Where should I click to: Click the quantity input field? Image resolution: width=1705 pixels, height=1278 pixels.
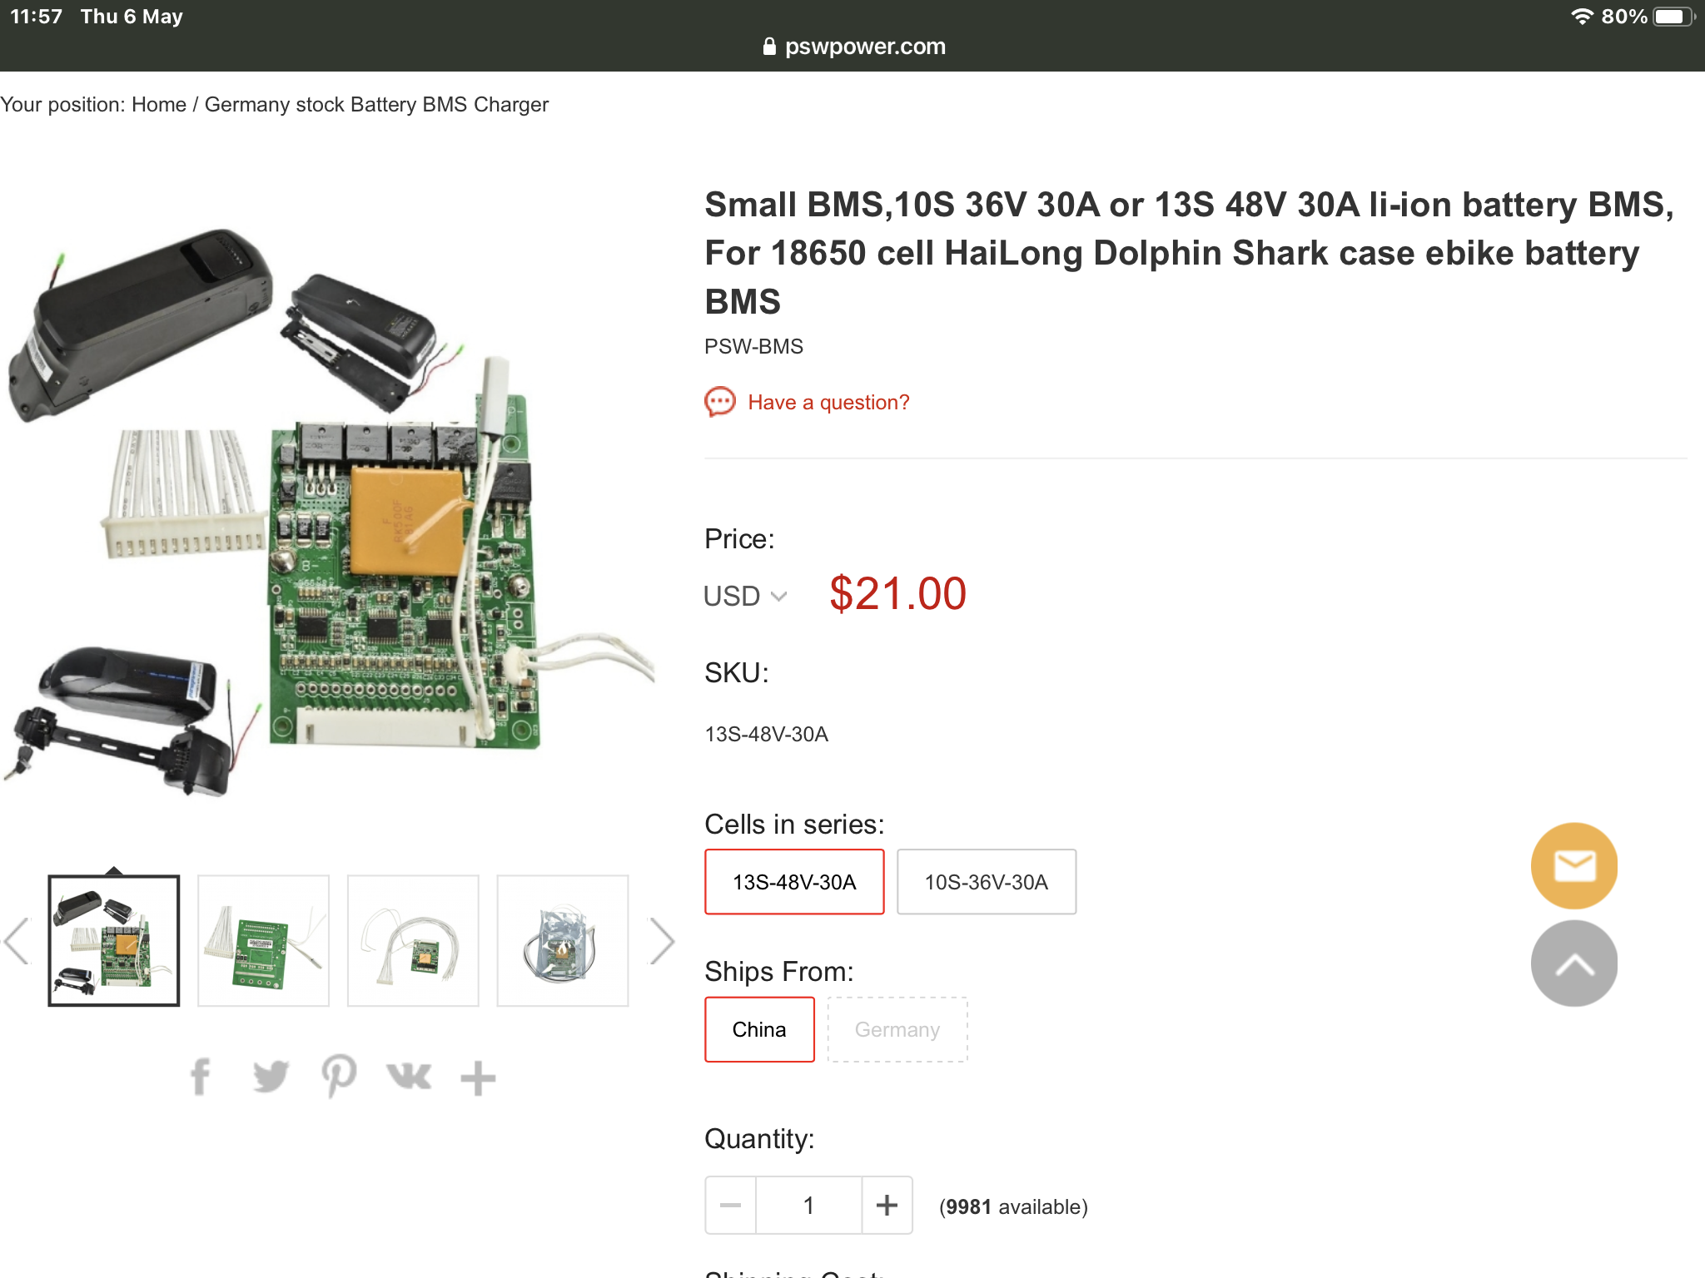pos(808,1205)
